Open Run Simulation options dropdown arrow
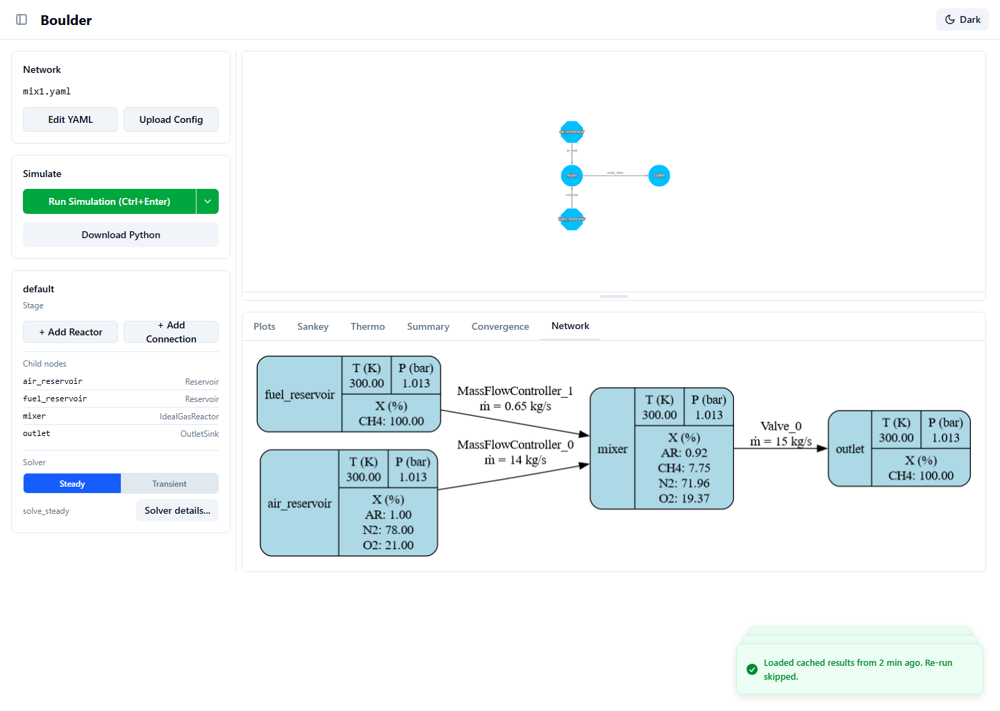This screenshot has width=1000, height=711. tap(208, 201)
